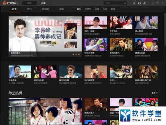The image size is (166, 125).
Task: Click the 娱乐急先锋 title text
Action: (x=64, y=80)
